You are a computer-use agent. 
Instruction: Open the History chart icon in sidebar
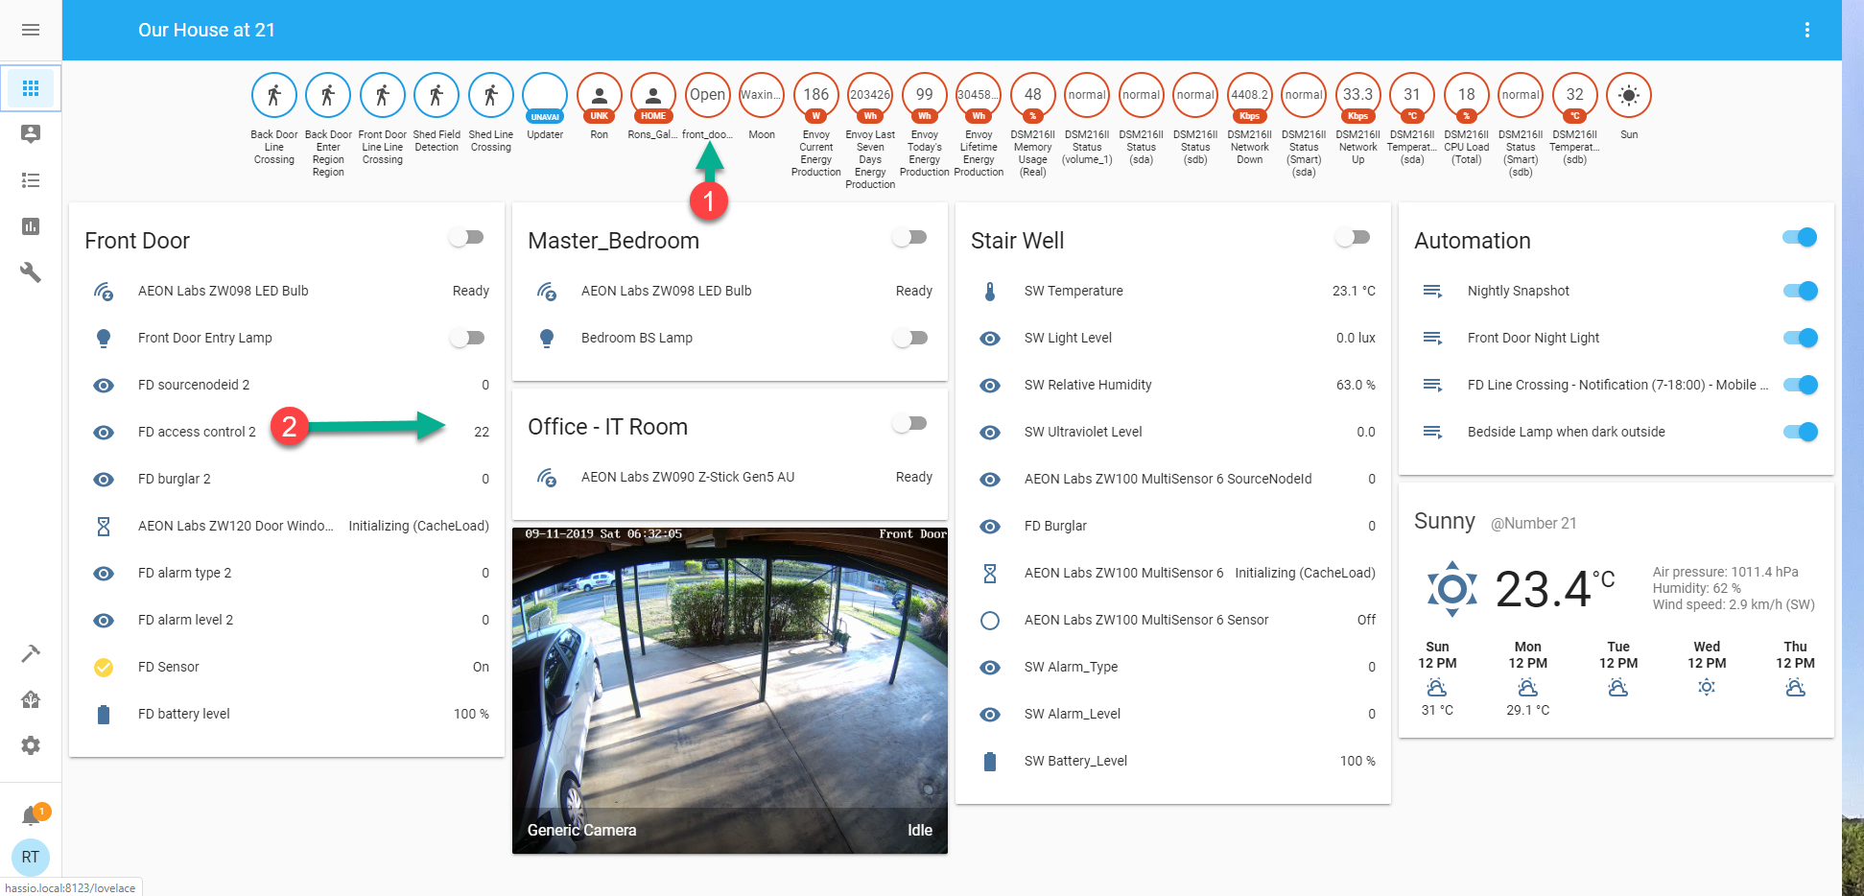point(31,226)
